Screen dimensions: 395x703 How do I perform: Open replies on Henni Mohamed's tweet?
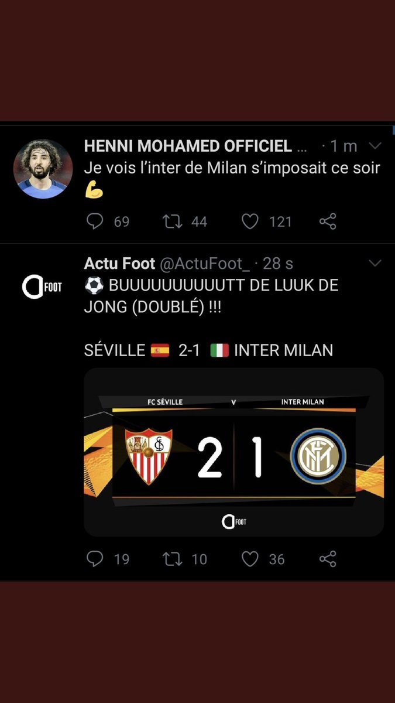[95, 221]
